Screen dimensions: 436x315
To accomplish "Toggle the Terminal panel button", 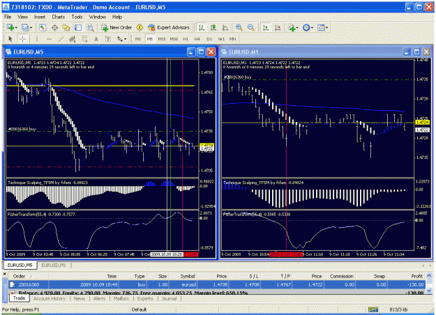I will pyautogui.click(x=78, y=27).
